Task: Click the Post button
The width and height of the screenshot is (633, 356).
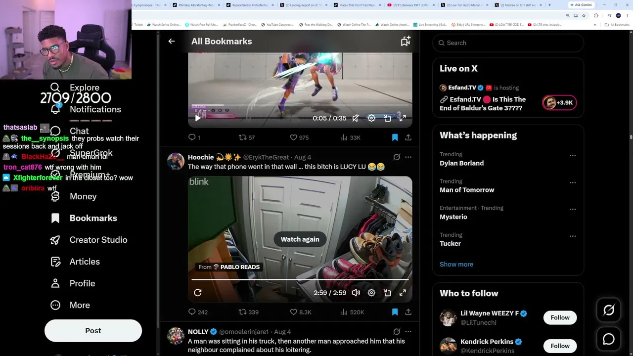Action: coord(93,331)
